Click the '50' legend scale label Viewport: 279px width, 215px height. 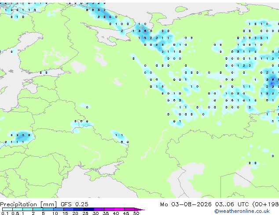coord(136,213)
